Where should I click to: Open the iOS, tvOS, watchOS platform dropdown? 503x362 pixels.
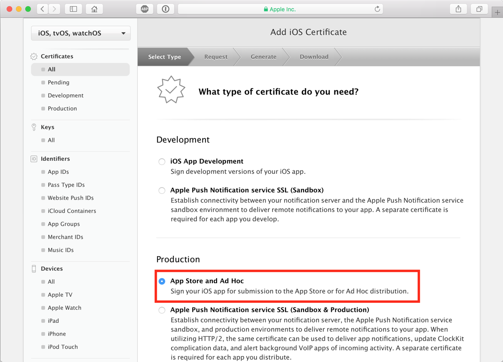(x=81, y=34)
